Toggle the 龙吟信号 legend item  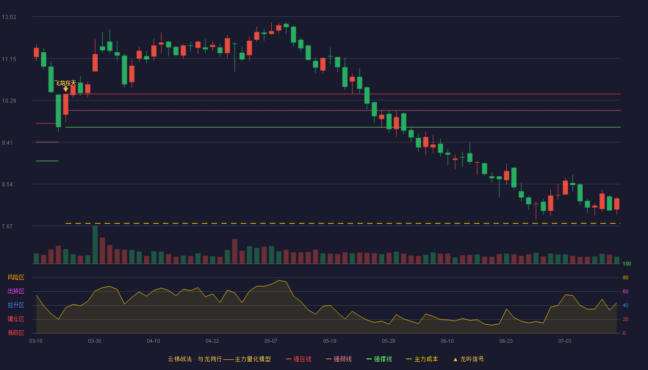coord(468,359)
